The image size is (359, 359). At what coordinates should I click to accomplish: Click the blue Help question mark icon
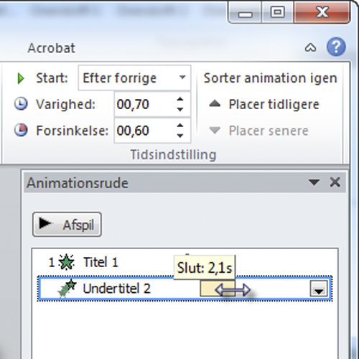point(336,47)
